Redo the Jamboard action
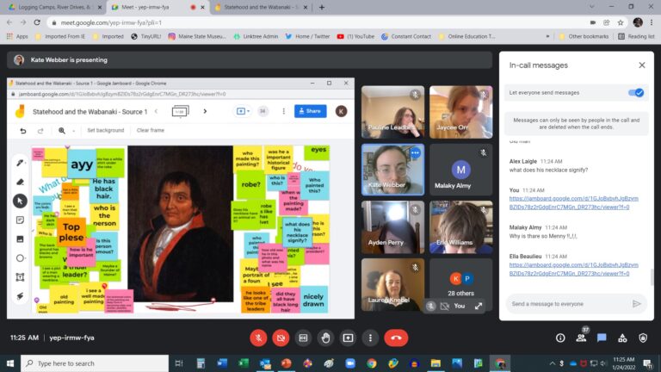 coord(40,131)
